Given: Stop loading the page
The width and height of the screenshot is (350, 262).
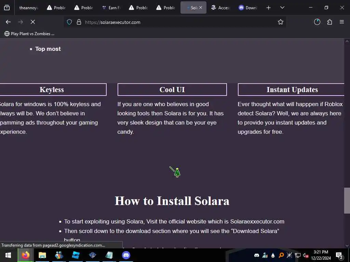Looking at the screenshot, I should pos(33,22).
